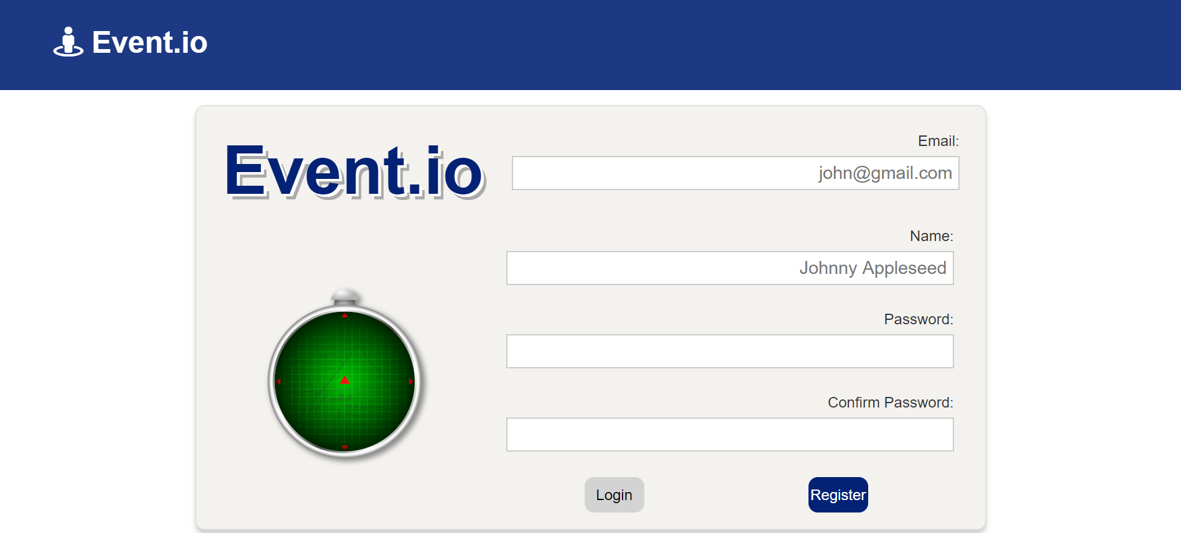Click the person-pin logo icon in header
Viewport: 1181px width, 533px height.
68,42
